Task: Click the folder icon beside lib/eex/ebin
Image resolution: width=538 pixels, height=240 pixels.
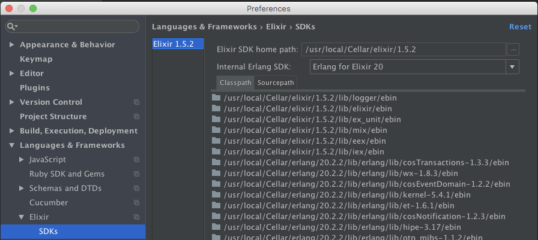Action: (216, 141)
